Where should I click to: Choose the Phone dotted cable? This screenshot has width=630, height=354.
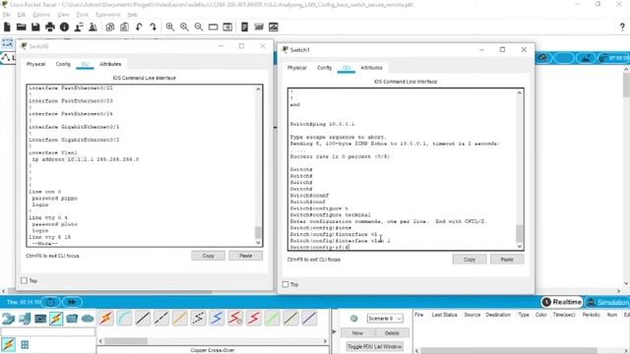(x=198, y=319)
